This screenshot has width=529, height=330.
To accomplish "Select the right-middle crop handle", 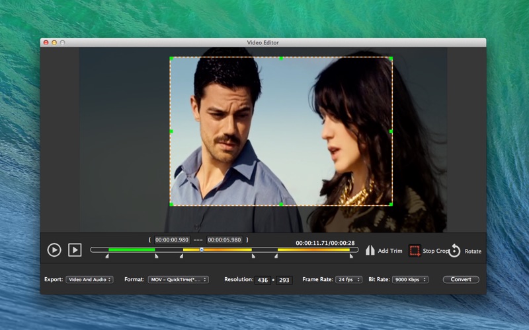I will (391, 131).
